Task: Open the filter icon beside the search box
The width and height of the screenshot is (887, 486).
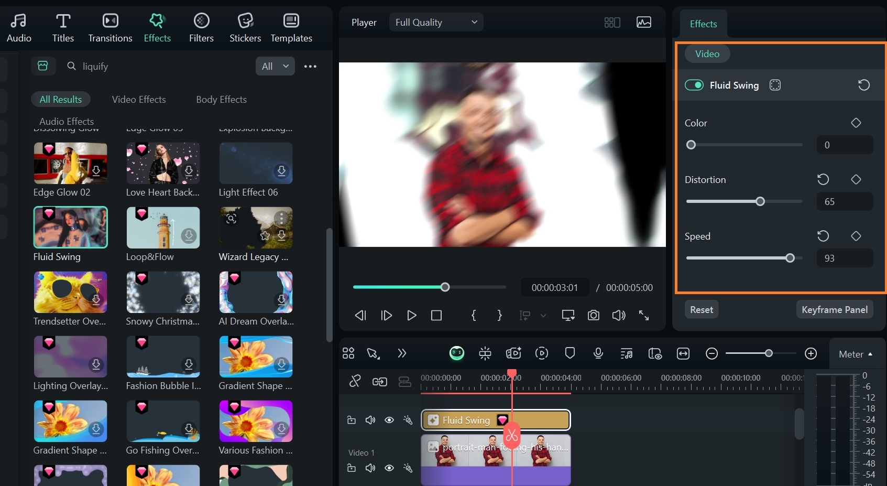Action: click(43, 66)
